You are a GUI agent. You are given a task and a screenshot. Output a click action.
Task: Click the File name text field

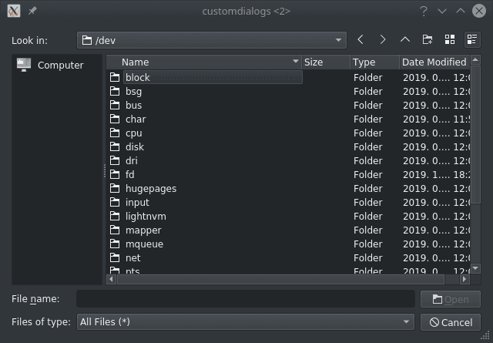click(x=245, y=299)
